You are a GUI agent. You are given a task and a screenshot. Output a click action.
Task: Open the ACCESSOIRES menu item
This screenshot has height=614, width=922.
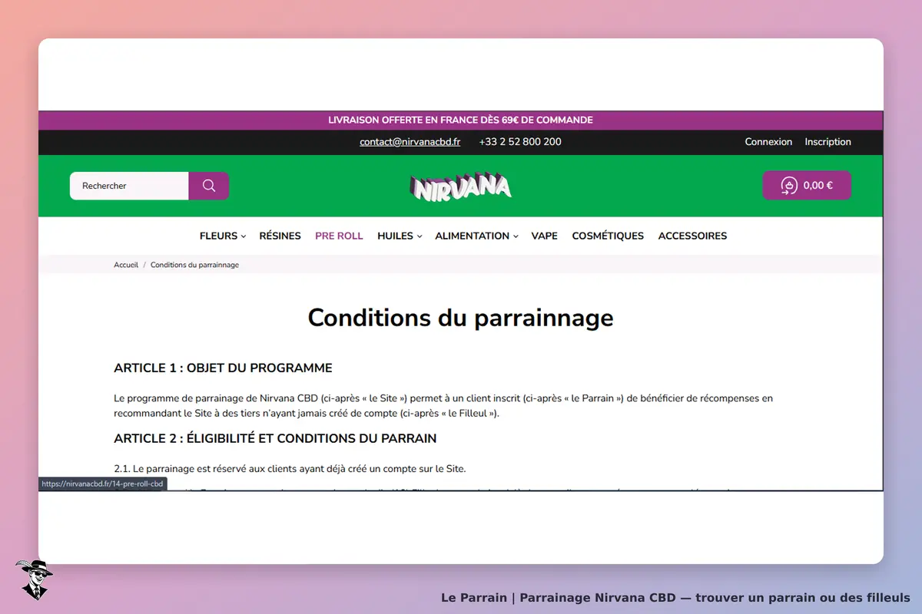click(x=692, y=236)
